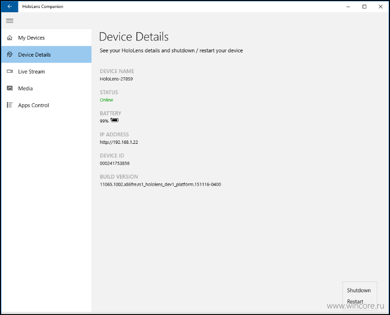This screenshot has height=315, width=390.
Task: Maximize the HoloLens Companion window
Action: click(x=365, y=7)
